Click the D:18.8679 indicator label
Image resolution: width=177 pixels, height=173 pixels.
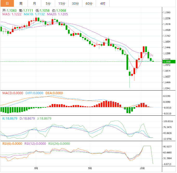(x=27, y=119)
